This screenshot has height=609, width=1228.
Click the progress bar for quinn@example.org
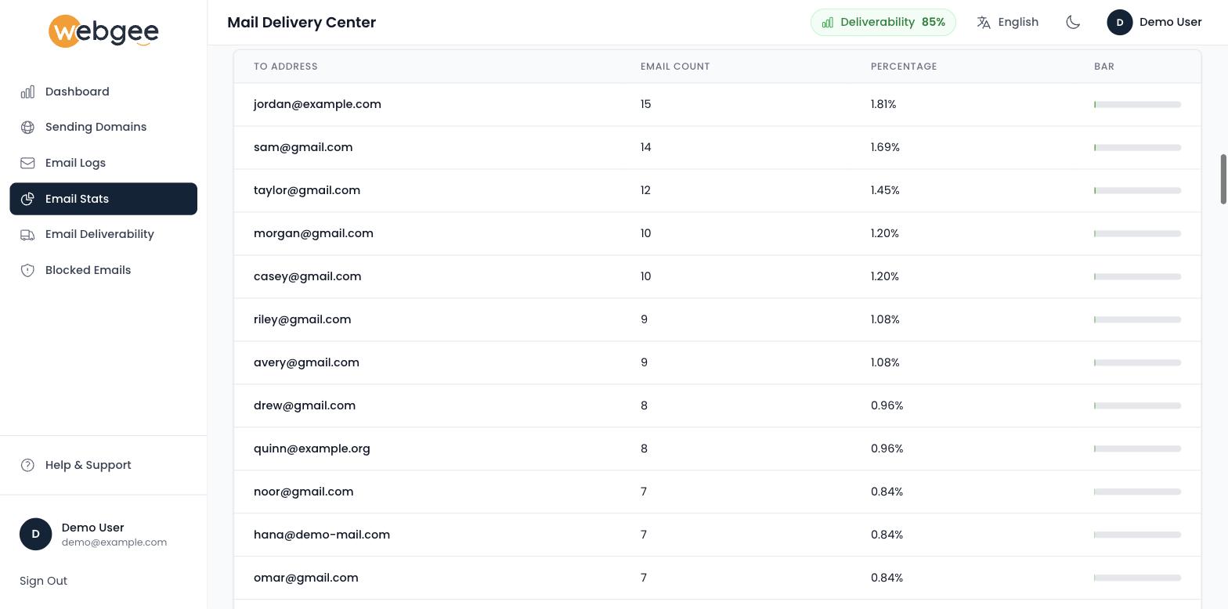pyautogui.click(x=1137, y=449)
